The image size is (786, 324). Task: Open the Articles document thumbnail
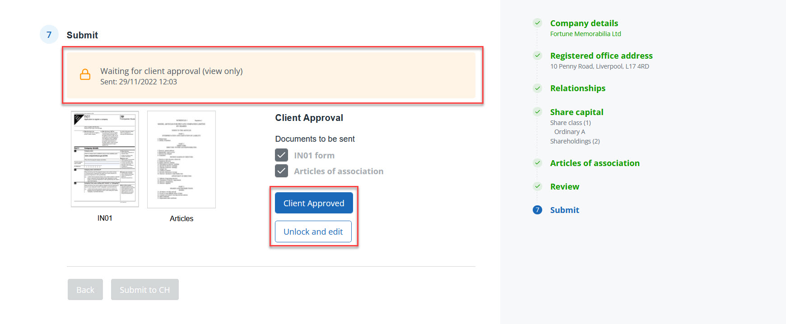pos(181,159)
